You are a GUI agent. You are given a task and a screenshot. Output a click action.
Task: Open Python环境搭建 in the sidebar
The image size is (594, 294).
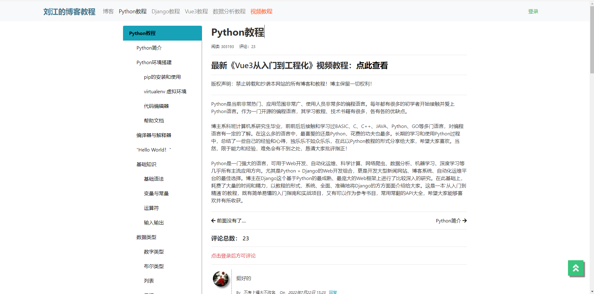click(154, 62)
